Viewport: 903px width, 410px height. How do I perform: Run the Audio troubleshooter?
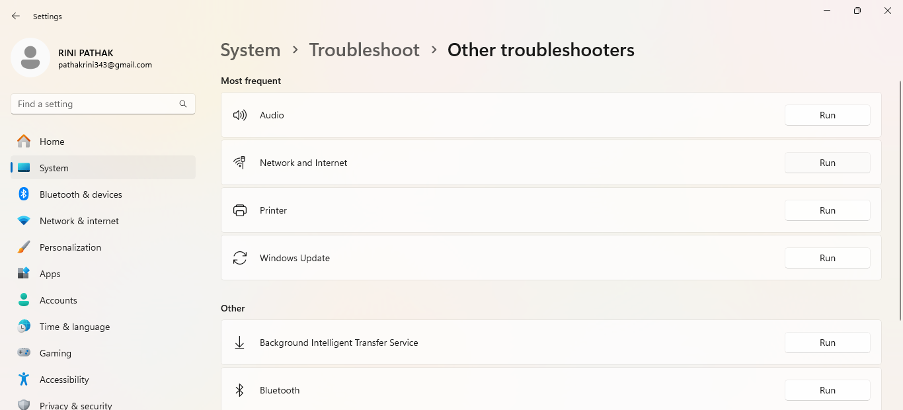click(x=827, y=115)
